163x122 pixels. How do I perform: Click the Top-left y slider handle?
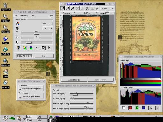coord(73,99)
